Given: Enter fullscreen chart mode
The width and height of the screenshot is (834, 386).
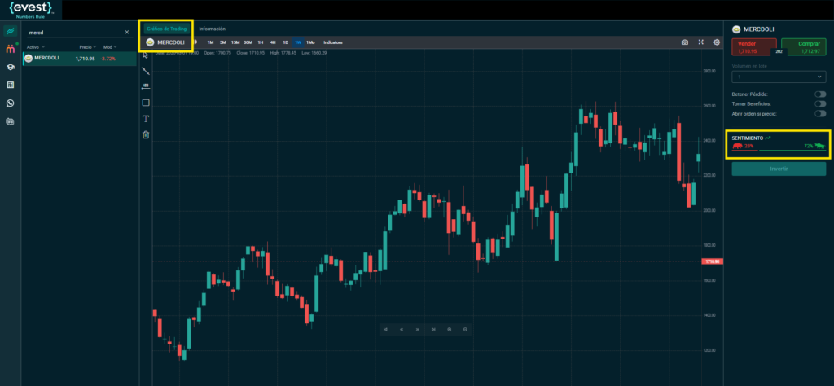Looking at the screenshot, I should [701, 42].
